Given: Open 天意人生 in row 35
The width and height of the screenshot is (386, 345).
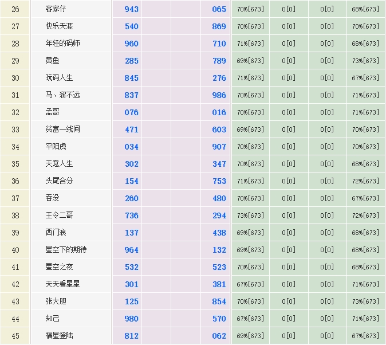Looking at the screenshot, I should pyautogui.click(x=60, y=164).
